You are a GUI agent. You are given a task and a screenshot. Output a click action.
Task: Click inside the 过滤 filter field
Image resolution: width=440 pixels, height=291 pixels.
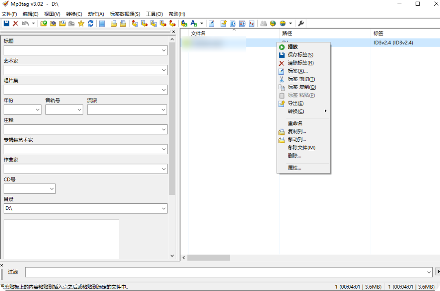pyautogui.click(x=163, y=272)
